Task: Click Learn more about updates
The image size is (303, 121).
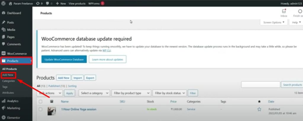Action: point(107,59)
